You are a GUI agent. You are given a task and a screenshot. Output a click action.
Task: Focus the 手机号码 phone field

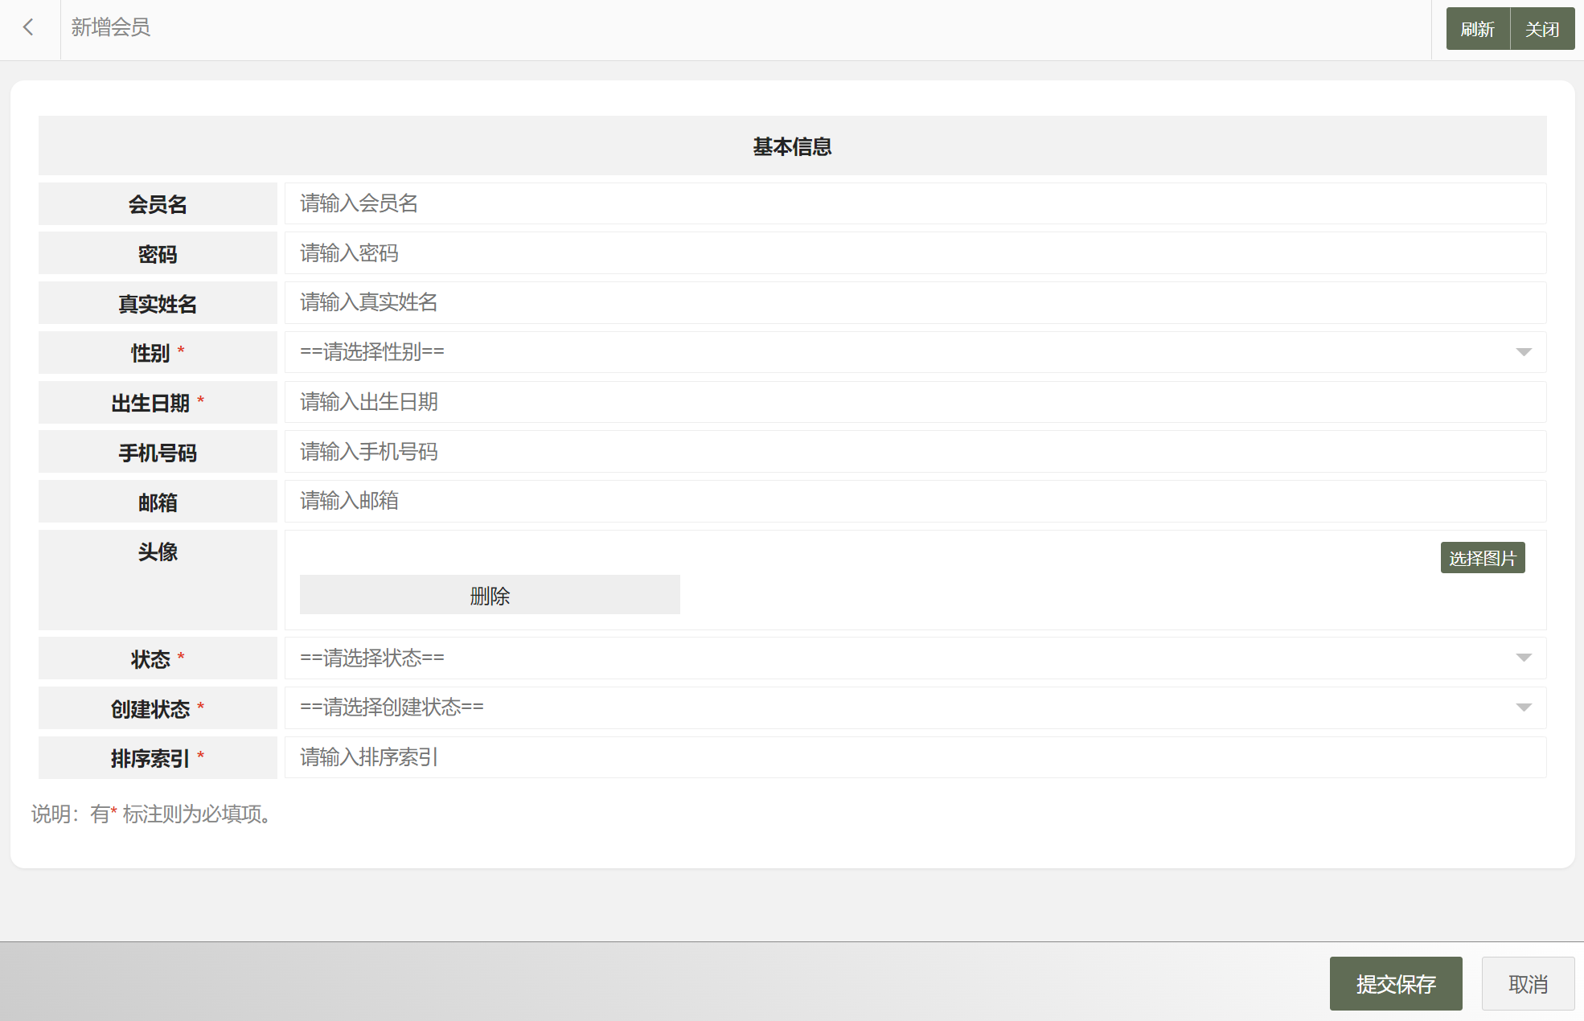tap(914, 453)
